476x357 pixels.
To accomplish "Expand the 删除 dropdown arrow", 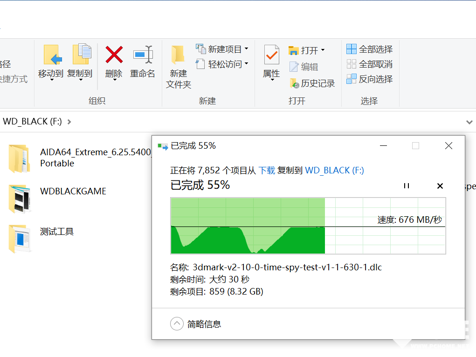I will pos(115,80).
